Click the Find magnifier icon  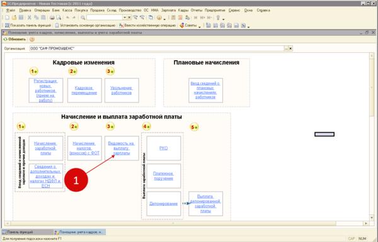tap(83, 18)
